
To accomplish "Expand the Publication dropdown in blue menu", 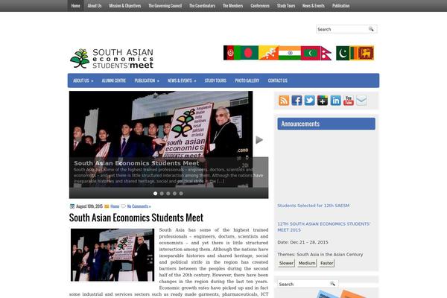I will point(147,80).
